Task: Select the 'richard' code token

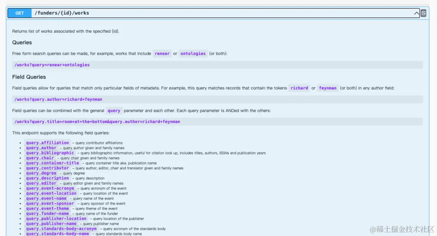Action: pyautogui.click(x=299, y=88)
